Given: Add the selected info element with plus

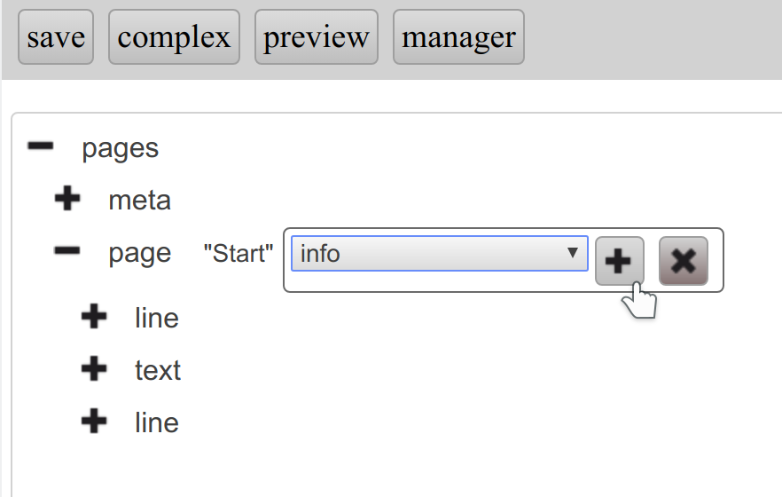Looking at the screenshot, I should (619, 261).
